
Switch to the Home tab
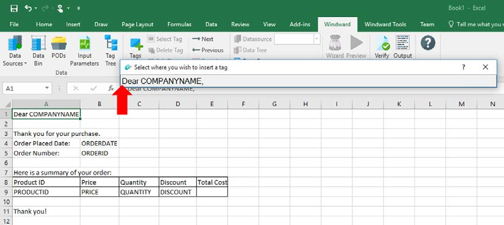pyautogui.click(x=44, y=24)
